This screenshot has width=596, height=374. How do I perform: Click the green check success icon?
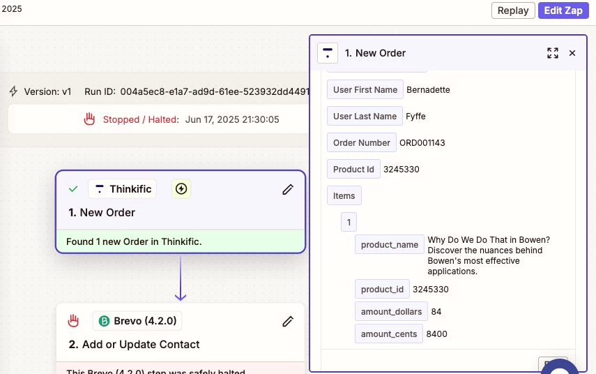(73, 188)
